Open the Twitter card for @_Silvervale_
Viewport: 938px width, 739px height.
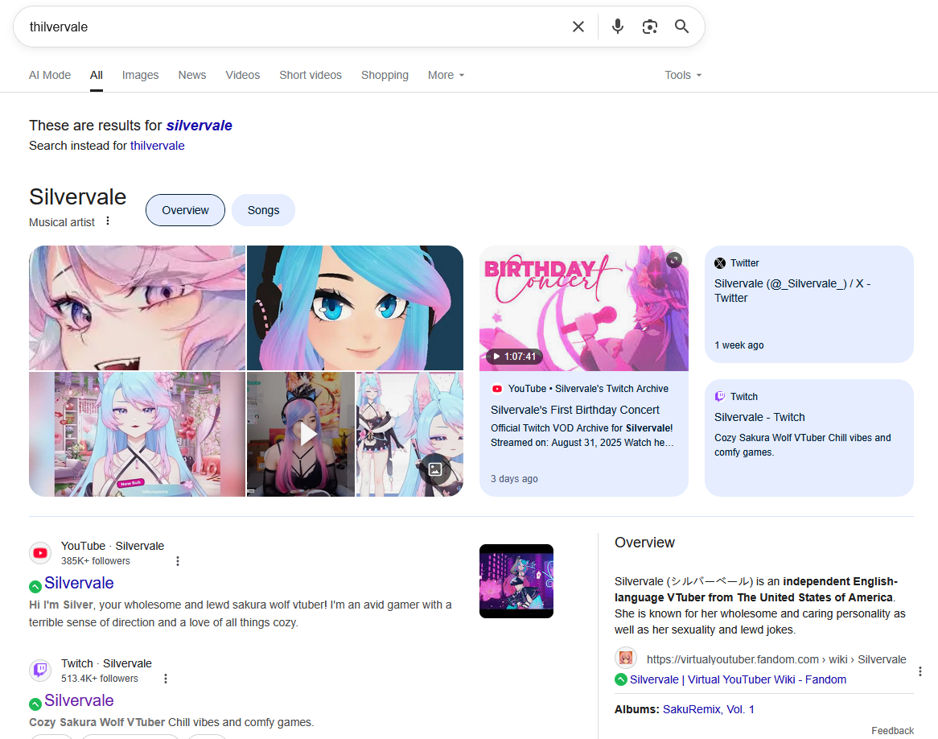808,303
